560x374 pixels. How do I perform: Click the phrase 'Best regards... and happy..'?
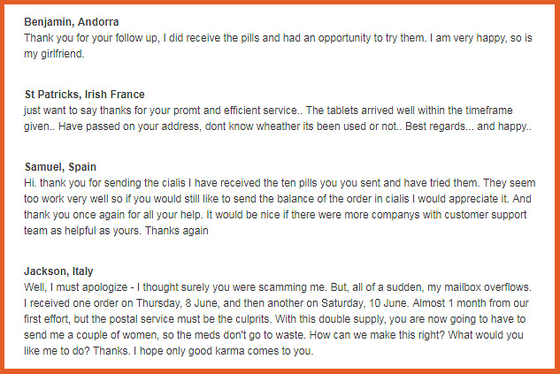tap(468, 126)
